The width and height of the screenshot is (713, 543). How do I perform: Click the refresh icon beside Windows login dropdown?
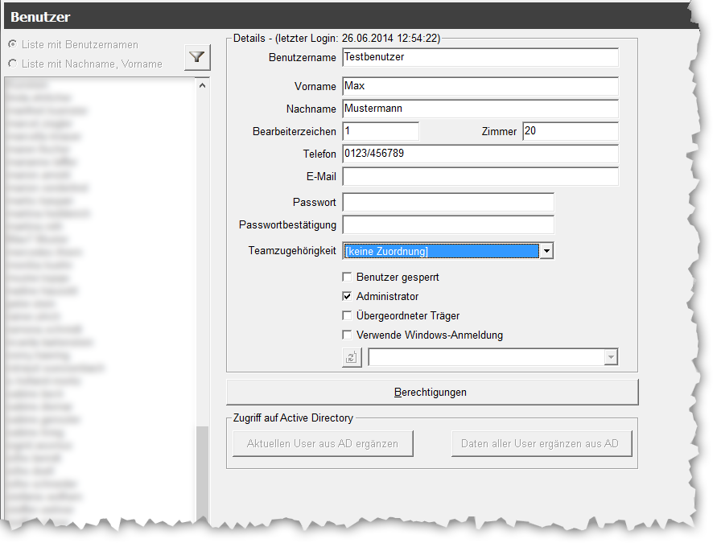(352, 358)
